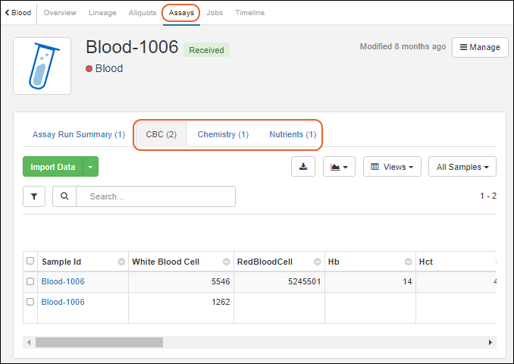This screenshot has height=364, width=514.
Task: Click into the Search input field
Action: (155, 196)
